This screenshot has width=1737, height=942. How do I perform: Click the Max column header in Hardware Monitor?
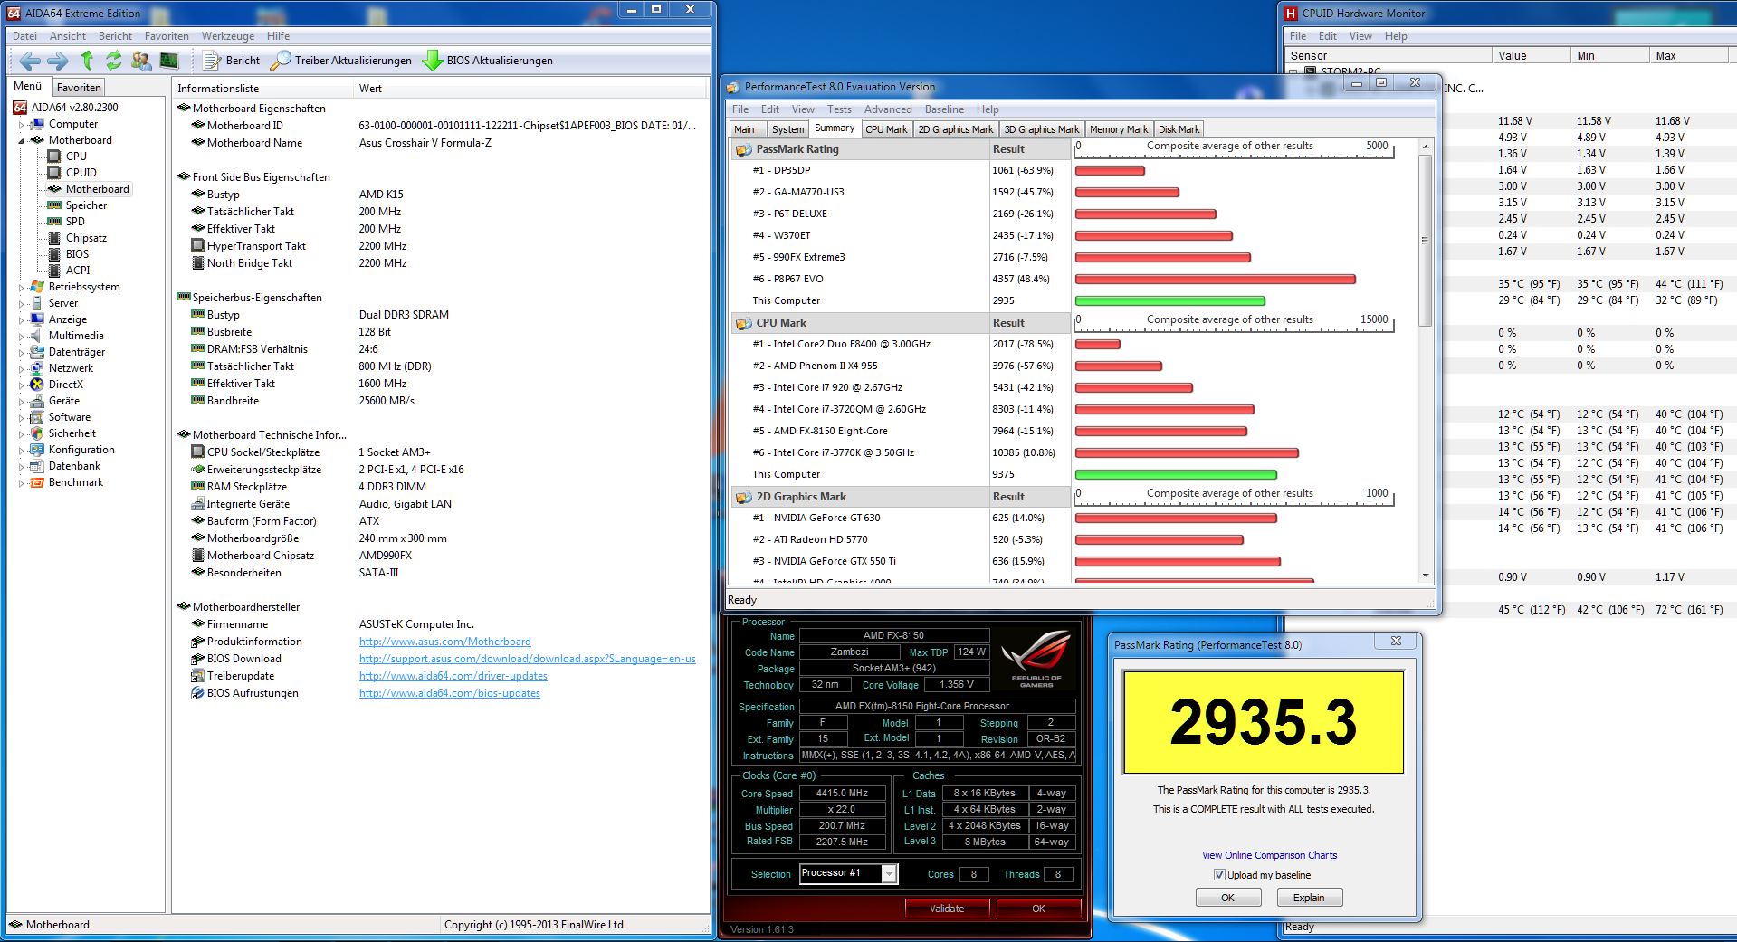(1688, 56)
